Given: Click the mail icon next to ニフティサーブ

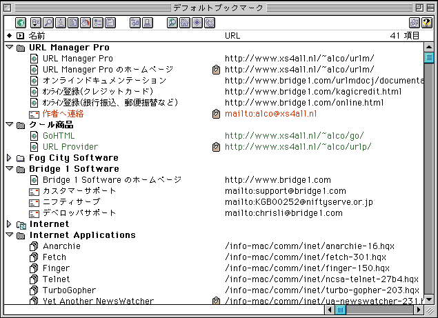Looking at the screenshot, I should click(34, 203).
